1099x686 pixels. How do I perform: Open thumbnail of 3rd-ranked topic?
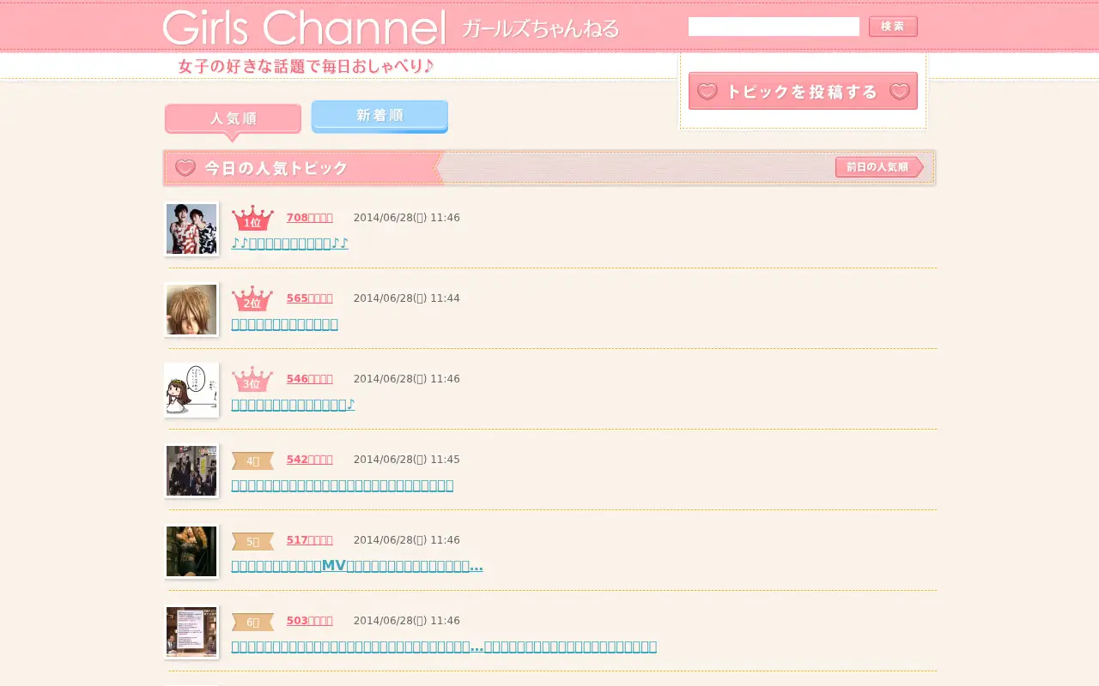tap(191, 390)
